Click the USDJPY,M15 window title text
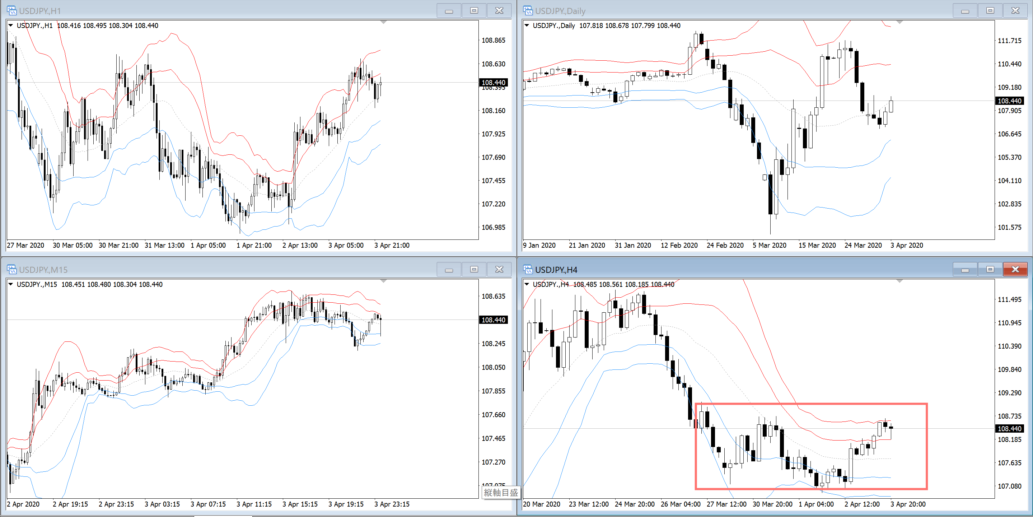This screenshot has height=517, width=1033. 43,270
